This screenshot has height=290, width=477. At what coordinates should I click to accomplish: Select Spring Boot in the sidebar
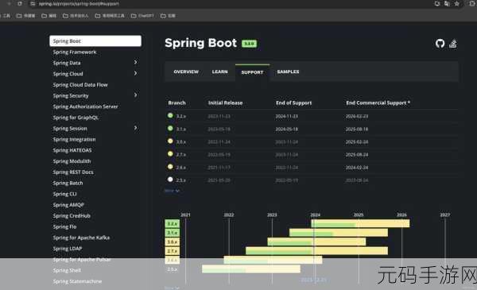95,41
